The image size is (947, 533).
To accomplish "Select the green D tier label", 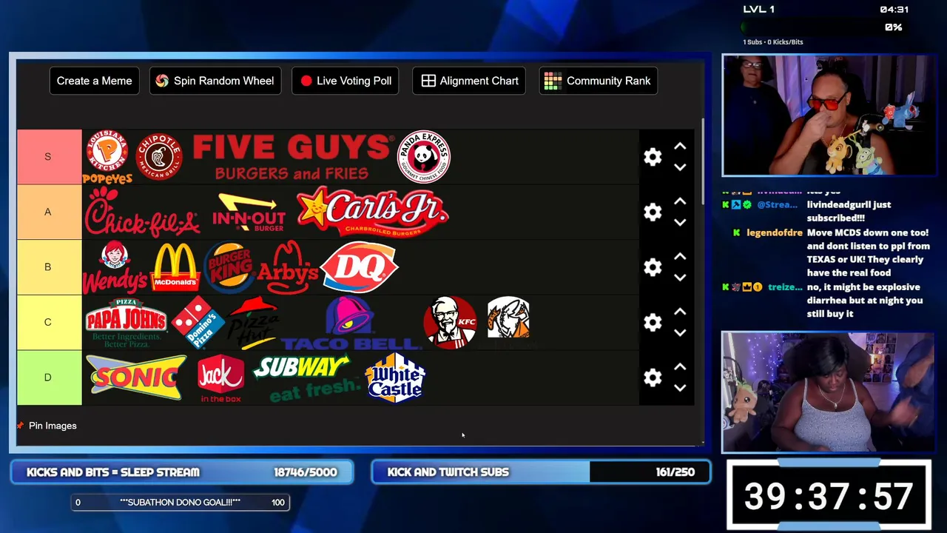I will [49, 378].
